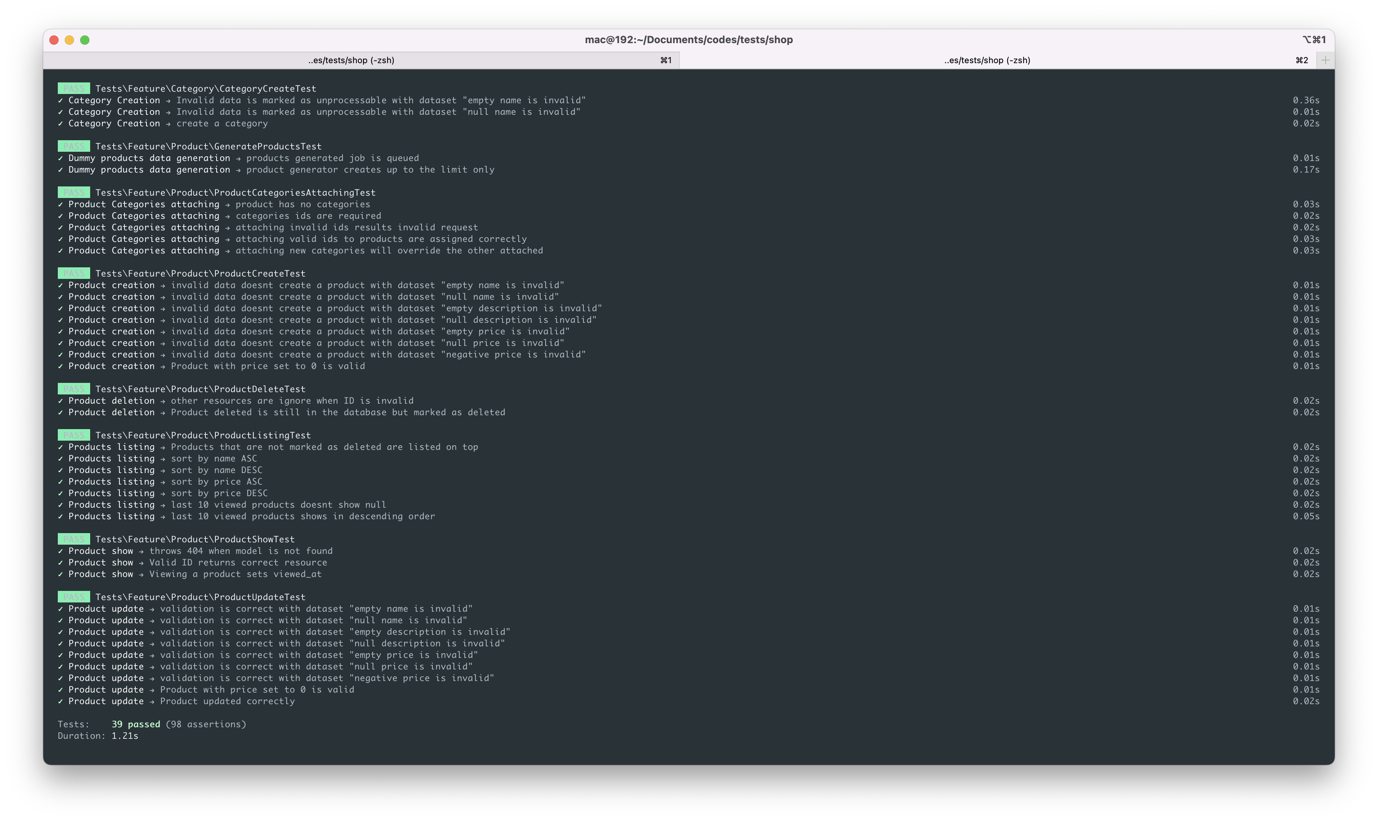The height and width of the screenshot is (822, 1378).
Task: Click the 'Duration: 1.21s' line
Action: coord(98,736)
